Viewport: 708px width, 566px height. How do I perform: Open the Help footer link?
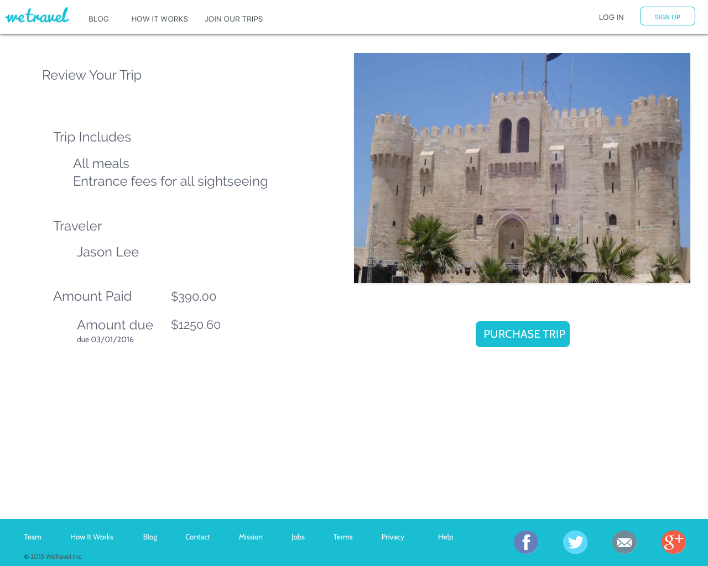pyautogui.click(x=446, y=537)
